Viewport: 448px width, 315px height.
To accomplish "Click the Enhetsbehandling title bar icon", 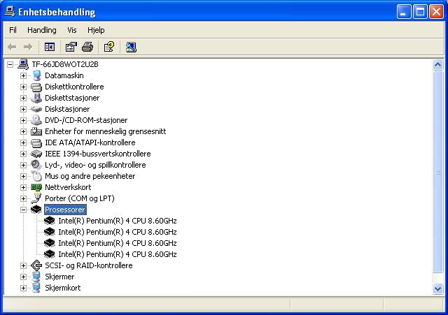I will [x=10, y=12].
